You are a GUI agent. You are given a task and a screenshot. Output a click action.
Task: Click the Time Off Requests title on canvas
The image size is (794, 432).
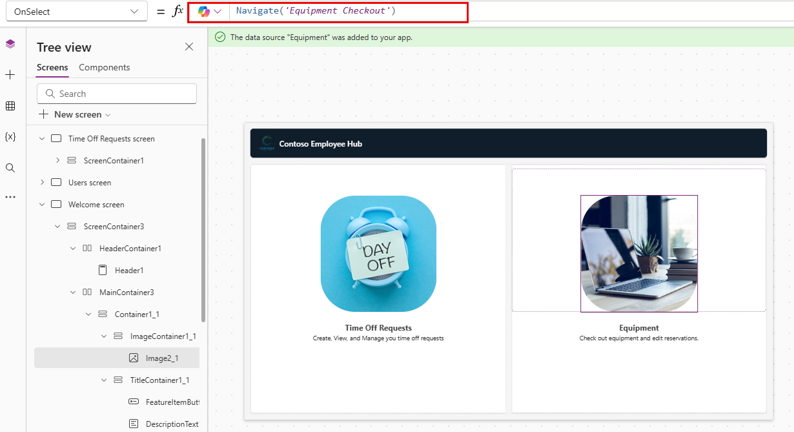pyautogui.click(x=378, y=328)
